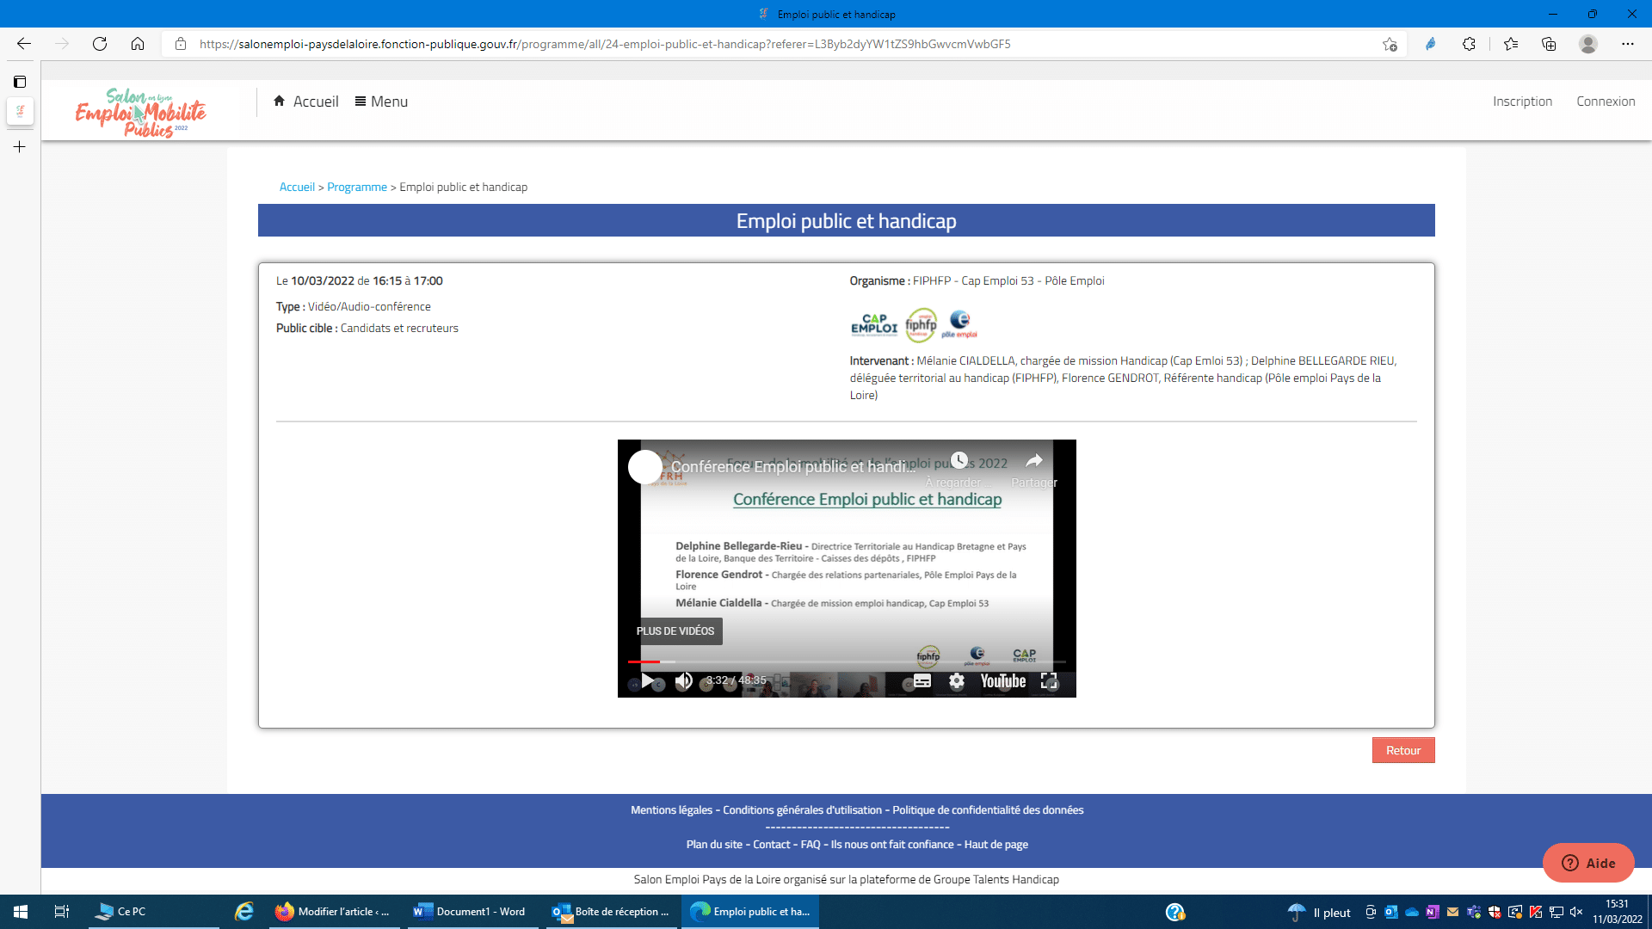1652x929 pixels.
Task: Click the red Retour button
Action: (x=1403, y=750)
